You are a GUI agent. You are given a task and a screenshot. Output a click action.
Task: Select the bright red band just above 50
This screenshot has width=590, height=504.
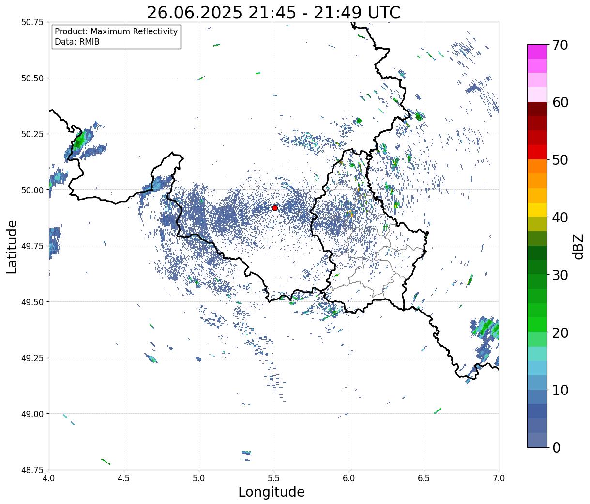coord(537,152)
